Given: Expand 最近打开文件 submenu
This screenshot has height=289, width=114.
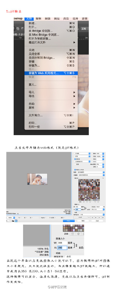Looking at the screenshot, I should pyautogui.click(x=51, y=42).
